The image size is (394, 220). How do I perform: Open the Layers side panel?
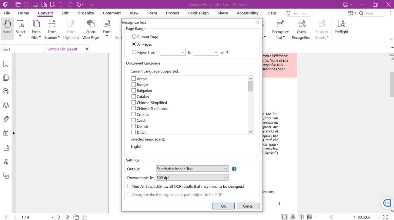pos(6,105)
